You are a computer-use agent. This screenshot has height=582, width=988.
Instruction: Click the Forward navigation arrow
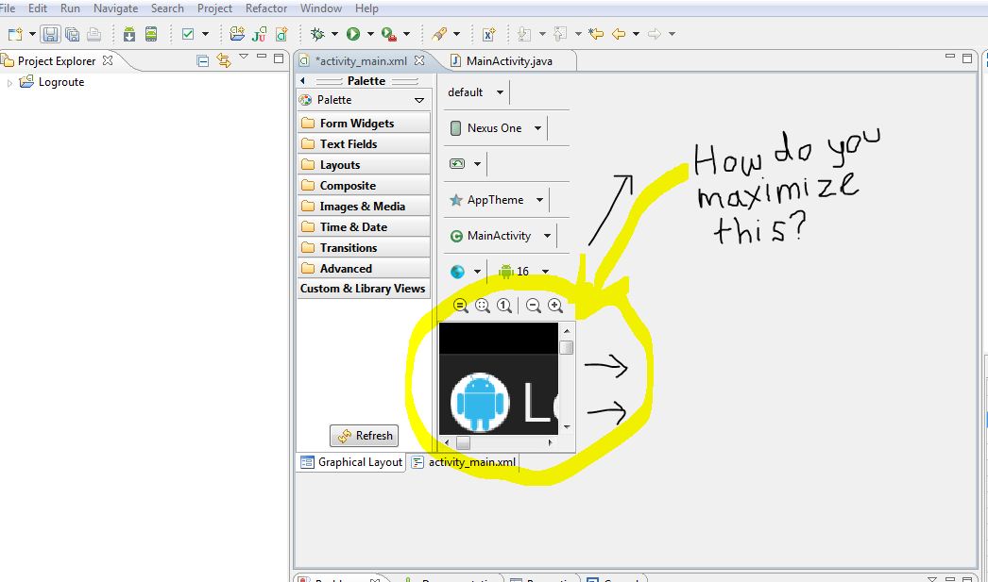tap(655, 34)
